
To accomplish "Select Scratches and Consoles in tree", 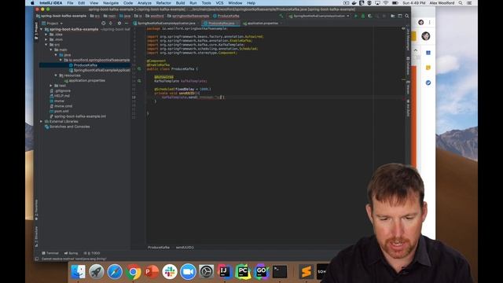I will (70, 127).
